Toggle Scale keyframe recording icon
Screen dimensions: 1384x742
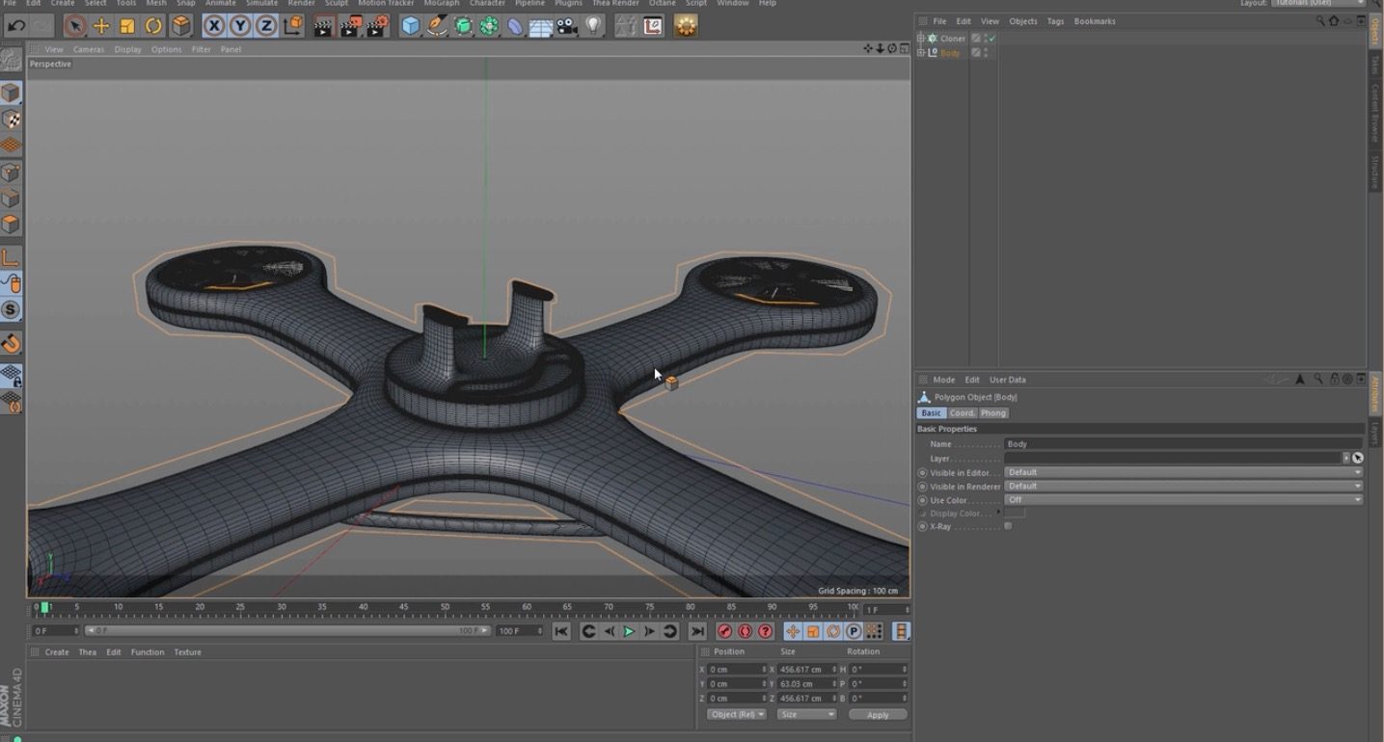click(x=813, y=631)
